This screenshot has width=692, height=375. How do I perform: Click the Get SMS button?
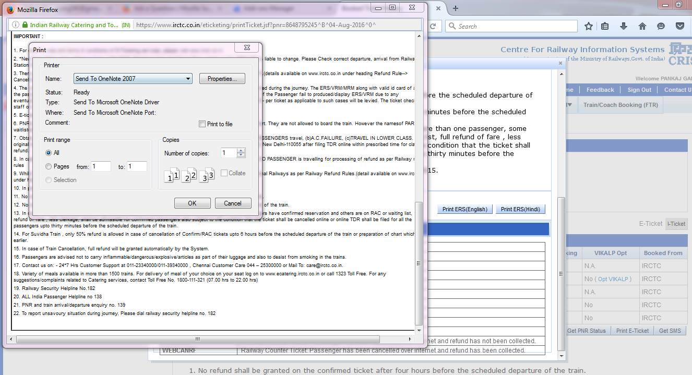pos(670,331)
